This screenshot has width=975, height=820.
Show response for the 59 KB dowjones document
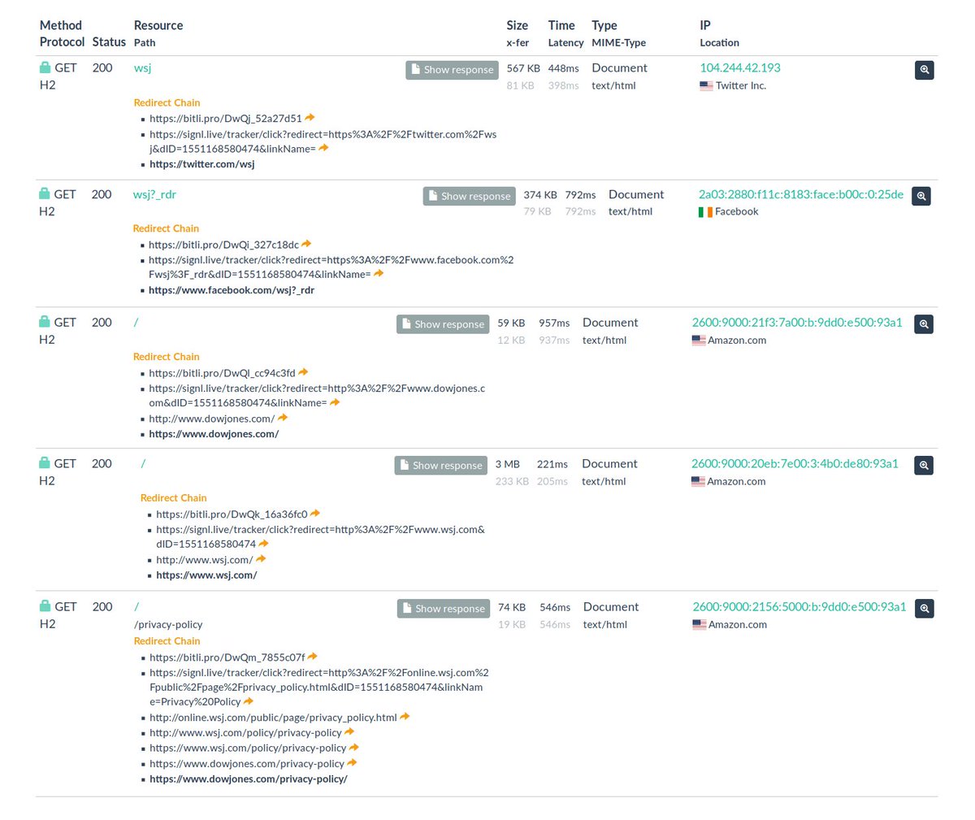[443, 324]
